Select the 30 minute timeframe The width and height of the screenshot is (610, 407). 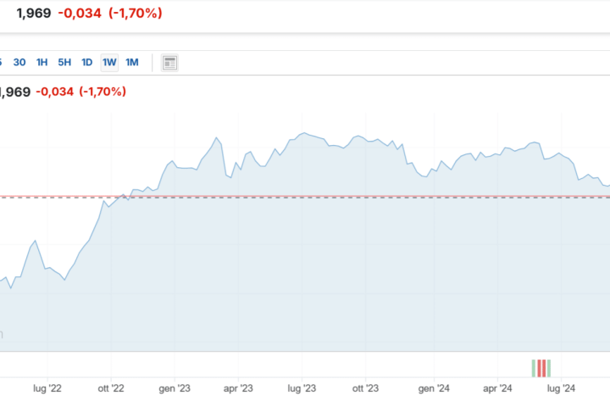[x=19, y=63]
